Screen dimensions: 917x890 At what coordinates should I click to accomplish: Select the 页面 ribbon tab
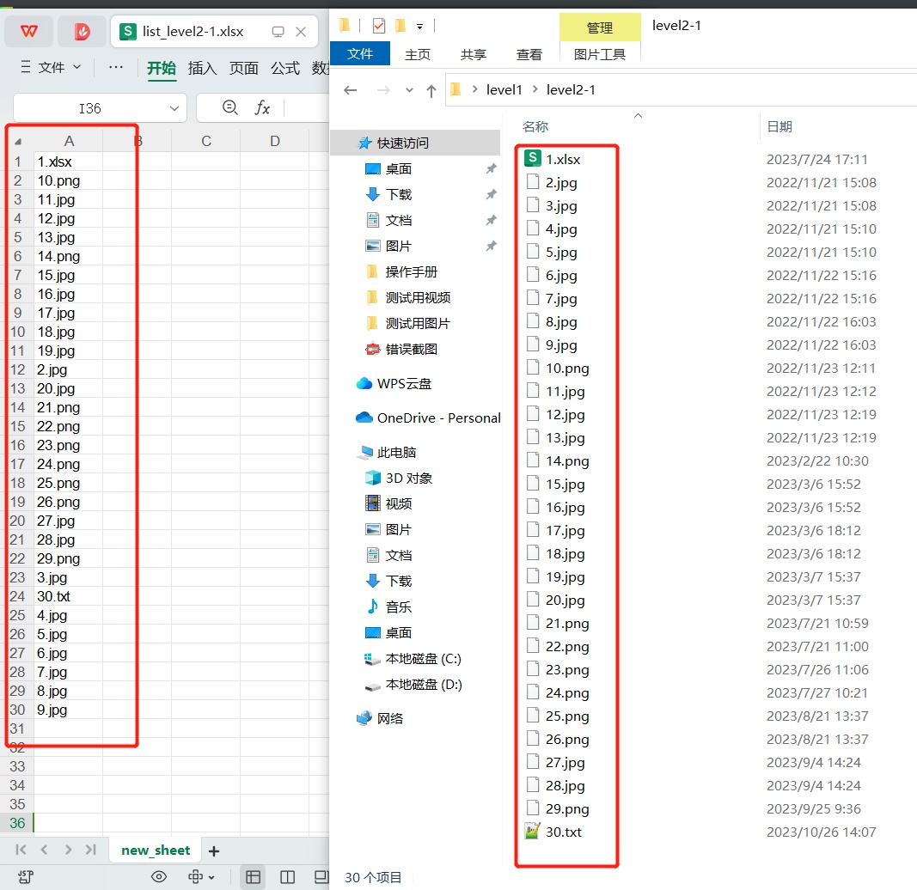(x=244, y=68)
